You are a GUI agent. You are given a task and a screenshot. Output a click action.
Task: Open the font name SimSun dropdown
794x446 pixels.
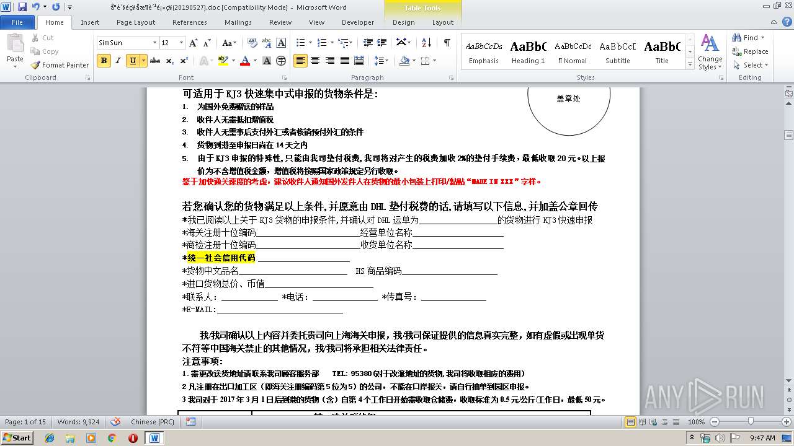click(x=154, y=43)
